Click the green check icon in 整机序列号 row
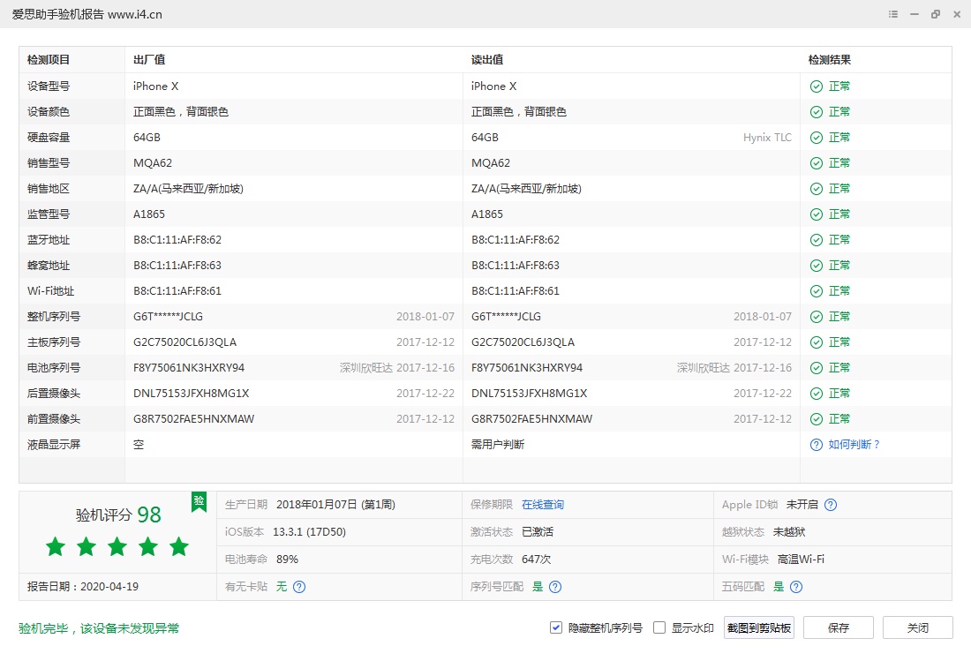Viewport: 971px width, 661px height. coord(817,317)
